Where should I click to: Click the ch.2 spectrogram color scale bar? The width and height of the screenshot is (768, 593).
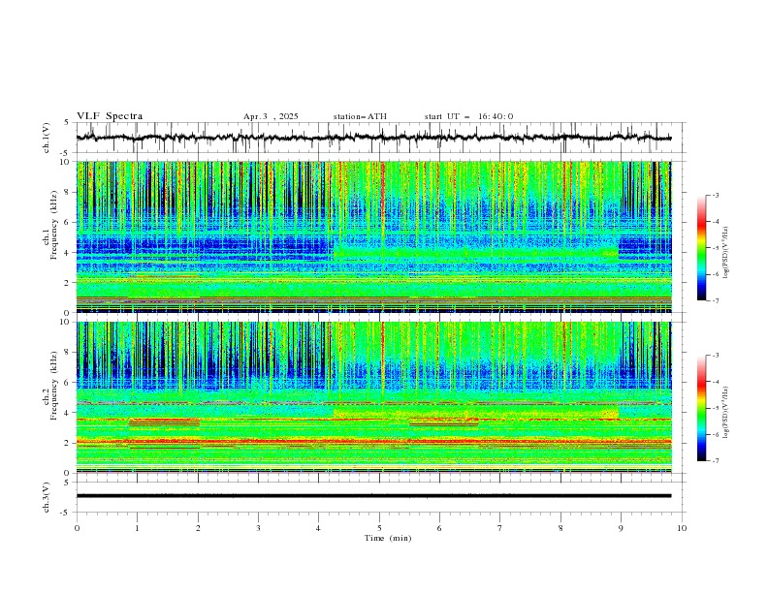pyautogui.click(x=701, y=408)
